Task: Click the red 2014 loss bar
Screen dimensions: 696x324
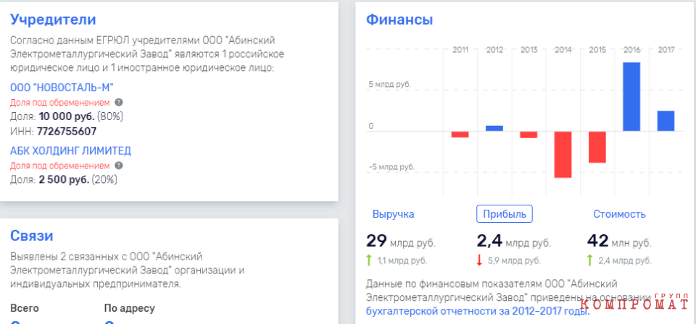Action: tap(563, 155)
